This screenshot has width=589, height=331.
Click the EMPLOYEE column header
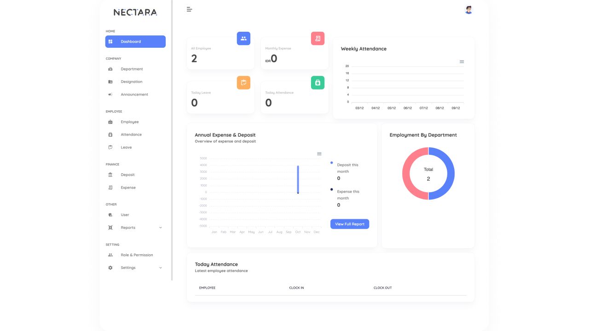click(x=207, y=288)
